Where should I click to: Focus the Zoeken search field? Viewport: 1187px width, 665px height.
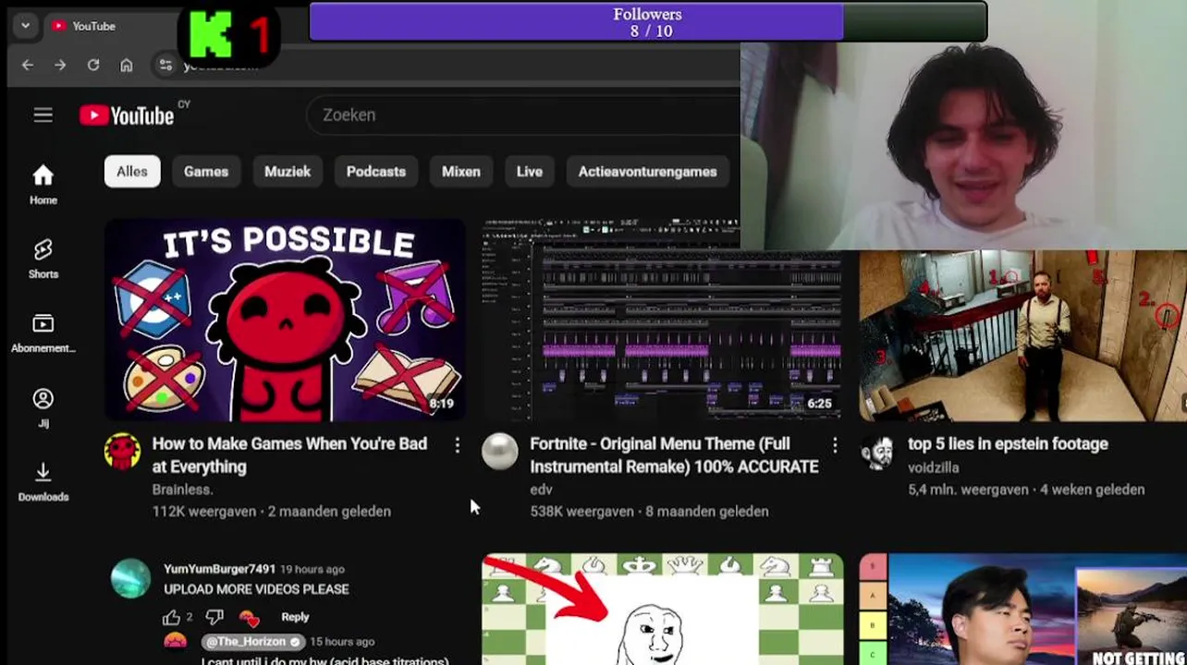coord(522,115)
